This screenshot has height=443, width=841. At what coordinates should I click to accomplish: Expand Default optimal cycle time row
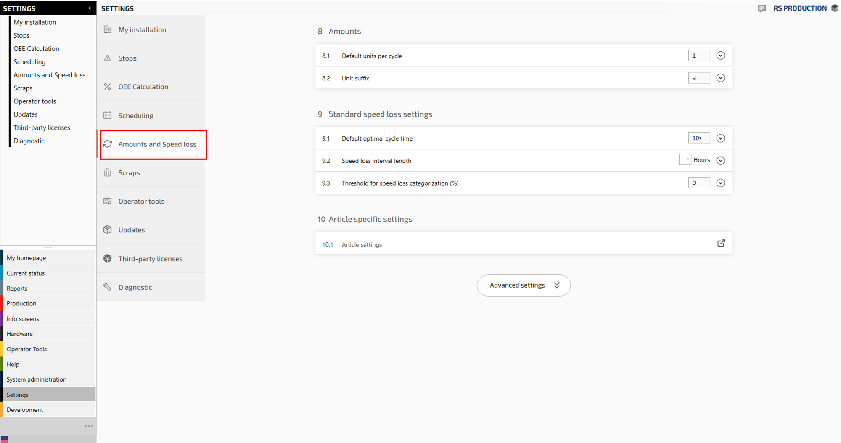coord(720,138)
